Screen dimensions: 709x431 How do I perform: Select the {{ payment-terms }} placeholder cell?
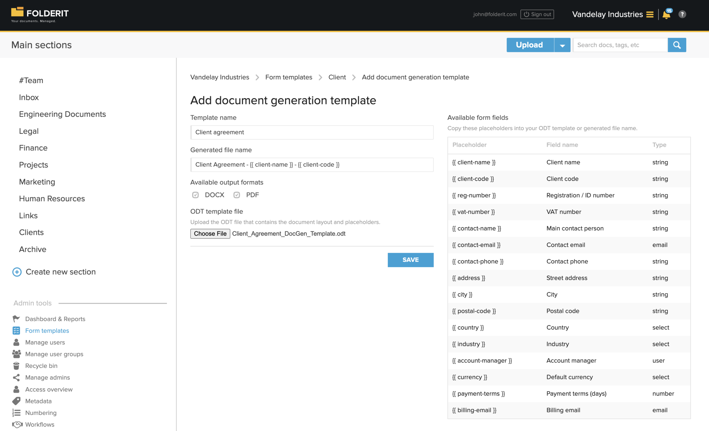click(x=479, y=394)
